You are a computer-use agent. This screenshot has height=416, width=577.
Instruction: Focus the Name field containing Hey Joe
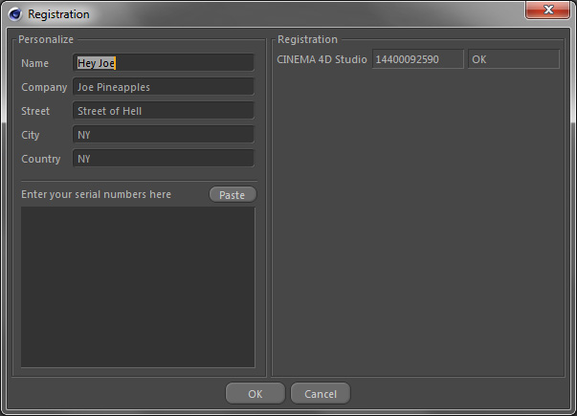click(164, 63)
